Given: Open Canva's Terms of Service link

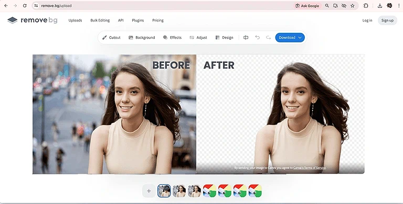Looking at the screenshot, I should coord(310,167).
